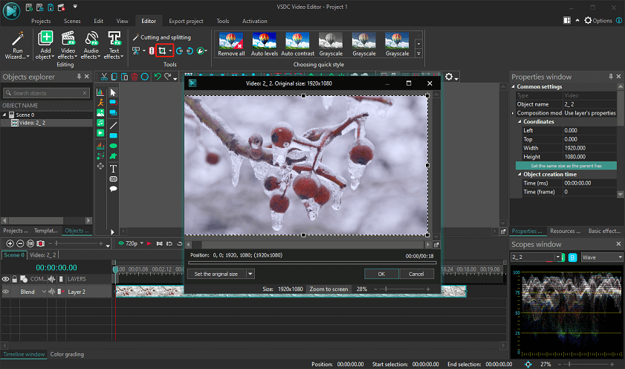Open the 2_2 object dropdown in Scopes
This screenshot has height=369, width=625.
(x=557, y=257)
